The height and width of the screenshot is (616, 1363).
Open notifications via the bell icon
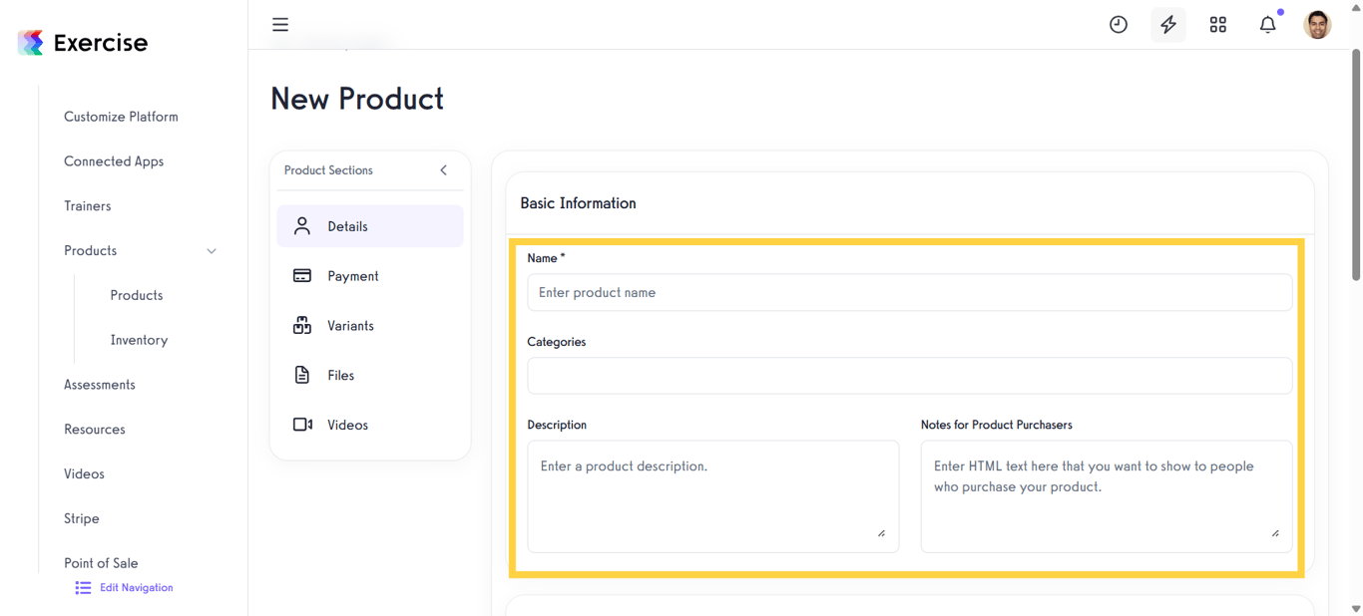click(x=1267, y=24)
